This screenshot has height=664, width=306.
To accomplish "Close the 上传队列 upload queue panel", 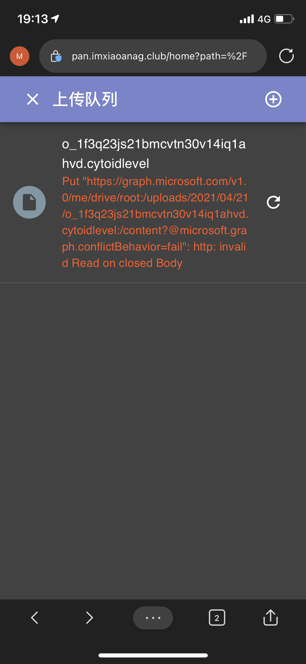I will click(33, 99).
